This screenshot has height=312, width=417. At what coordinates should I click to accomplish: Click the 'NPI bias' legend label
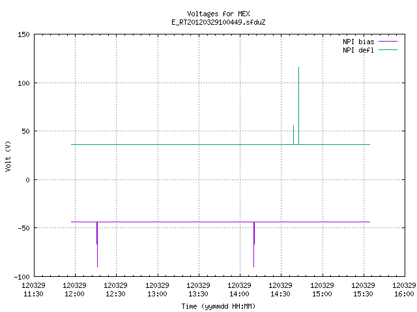point(358,42)
